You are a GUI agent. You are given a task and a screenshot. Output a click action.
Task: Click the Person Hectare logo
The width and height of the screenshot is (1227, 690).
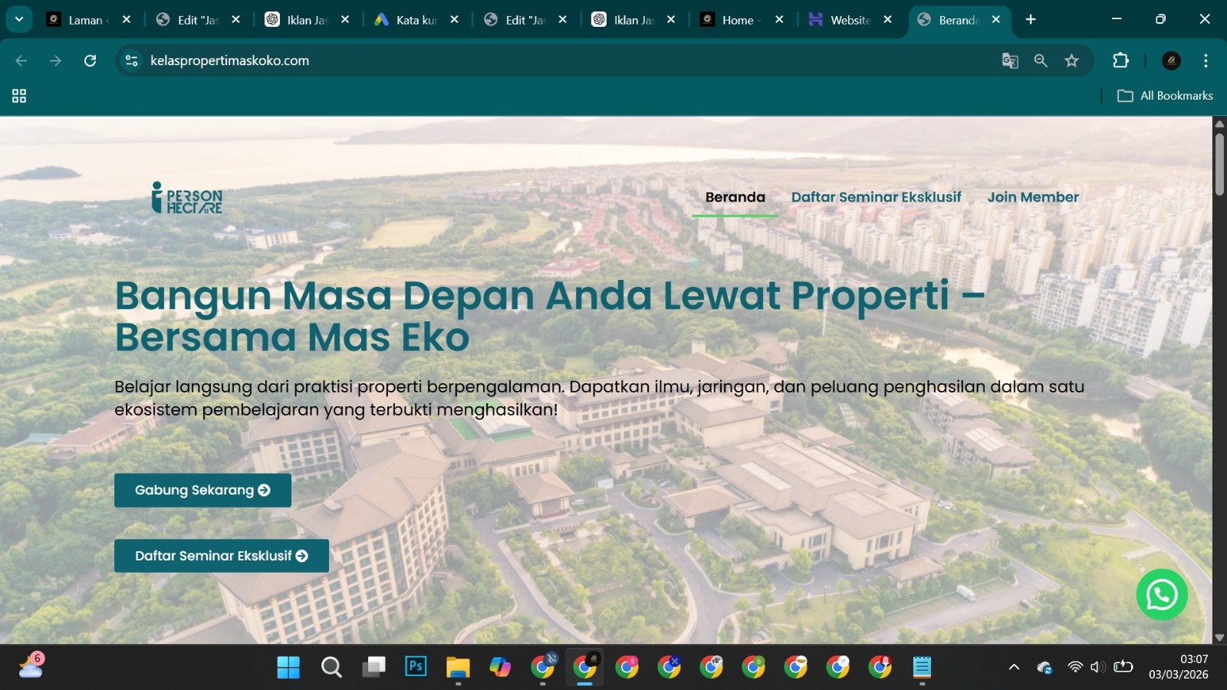187,198
